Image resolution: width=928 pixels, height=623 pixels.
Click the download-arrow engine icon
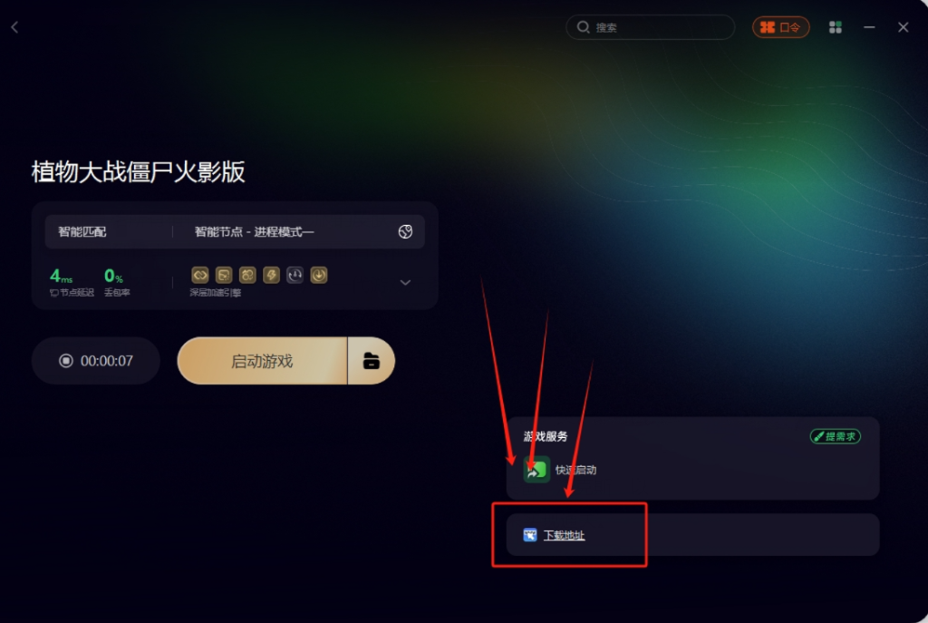pos(318,275)
